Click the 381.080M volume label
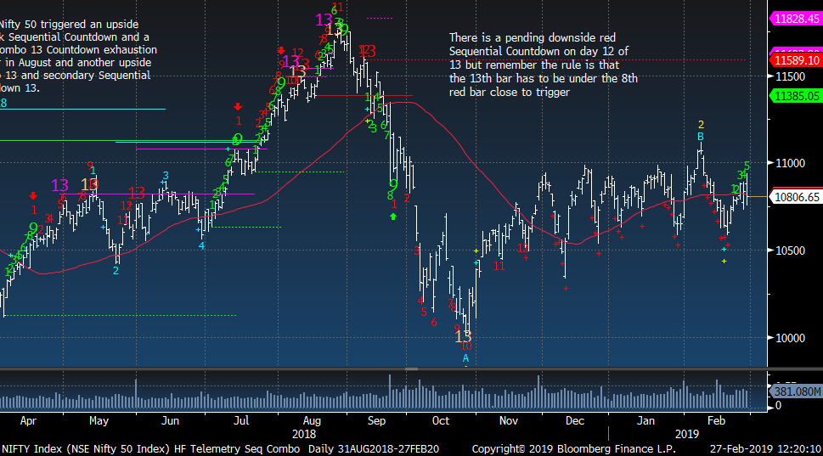Screen dimensions: 823x456 click(x=797, y=391)
